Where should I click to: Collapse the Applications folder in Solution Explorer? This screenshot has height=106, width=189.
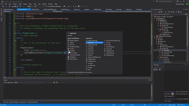point(155,19)
